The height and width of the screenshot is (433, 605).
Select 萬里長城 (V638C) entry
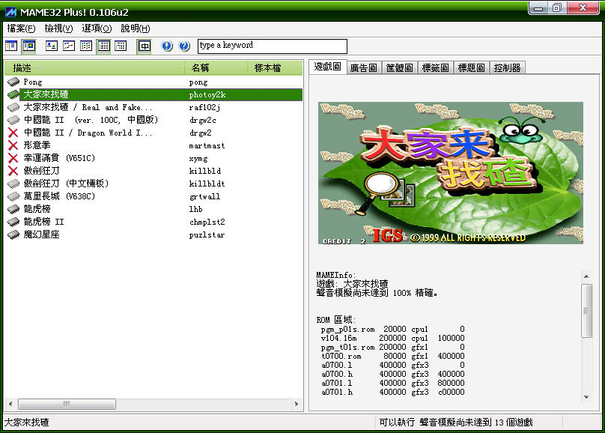[59, 196]
